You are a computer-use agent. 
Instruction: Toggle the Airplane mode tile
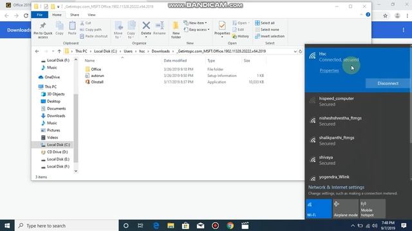pyautogui.click(x=346, y=209)
